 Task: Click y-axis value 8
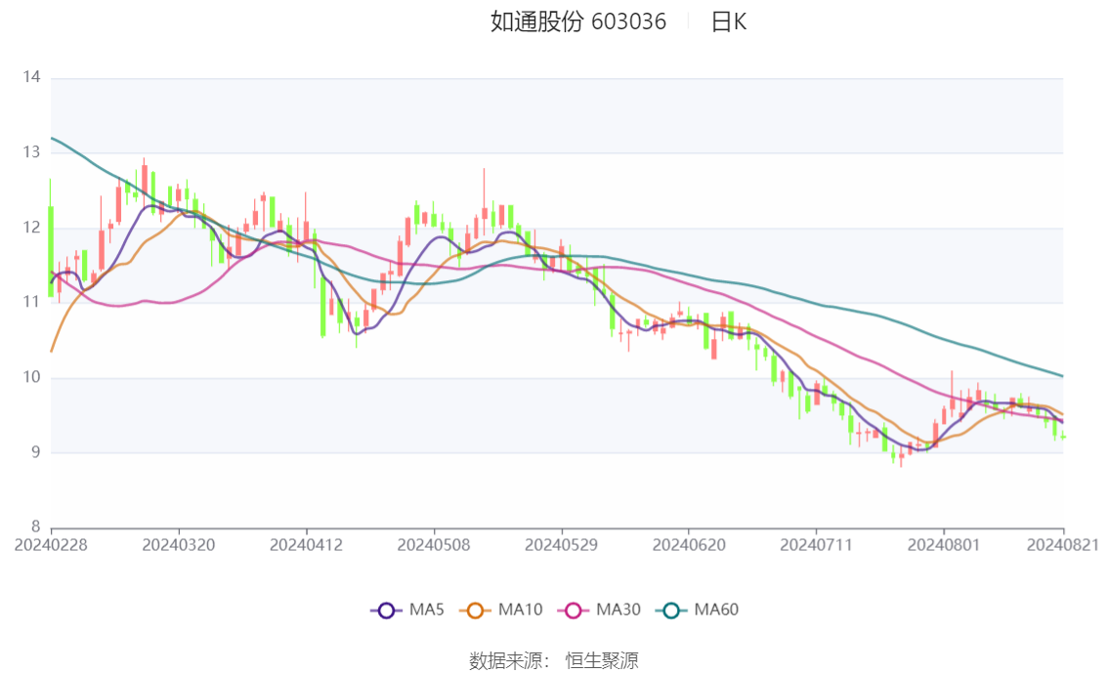tap(36, 526)
